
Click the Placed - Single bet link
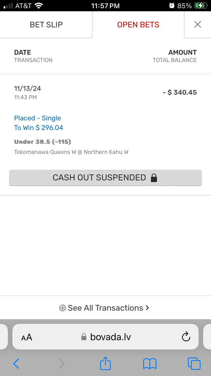click(x=37, y=118)
